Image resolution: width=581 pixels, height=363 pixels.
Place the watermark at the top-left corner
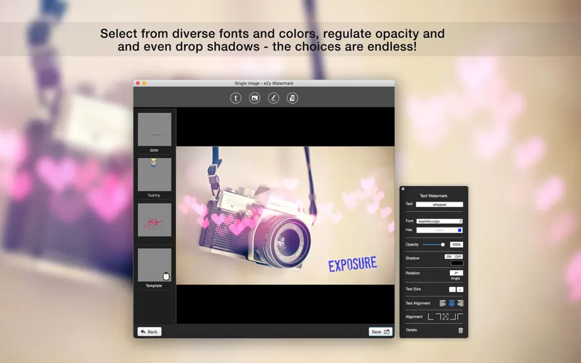[x=460, y=317]
